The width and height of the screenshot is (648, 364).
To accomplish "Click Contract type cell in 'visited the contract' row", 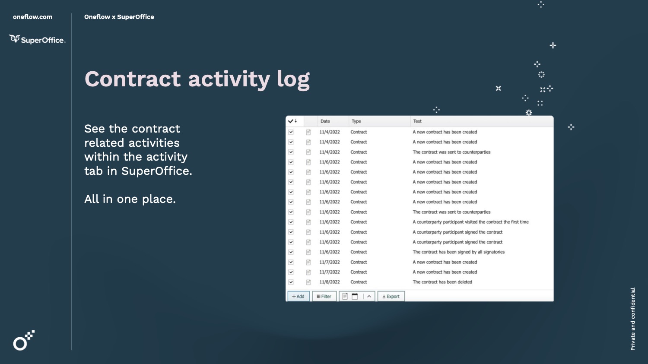I will click(x=359, y=222).
